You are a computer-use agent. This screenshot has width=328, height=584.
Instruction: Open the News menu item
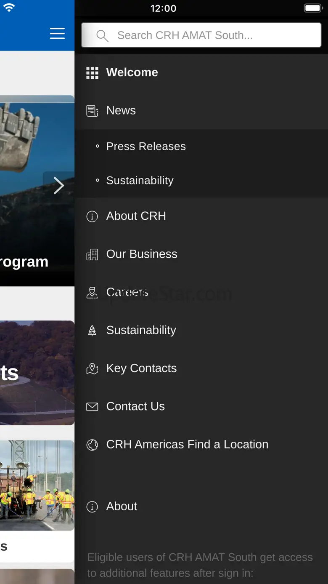[121, 110]
